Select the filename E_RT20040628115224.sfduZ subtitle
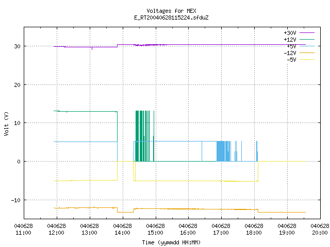 [171, 17]
